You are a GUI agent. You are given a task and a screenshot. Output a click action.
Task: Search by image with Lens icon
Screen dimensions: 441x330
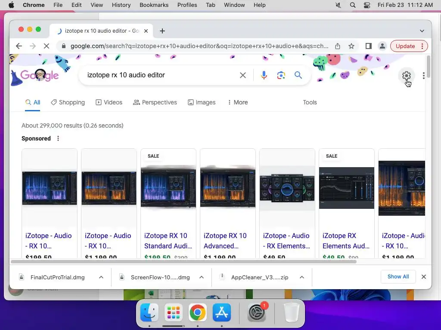tap(281, 75)
